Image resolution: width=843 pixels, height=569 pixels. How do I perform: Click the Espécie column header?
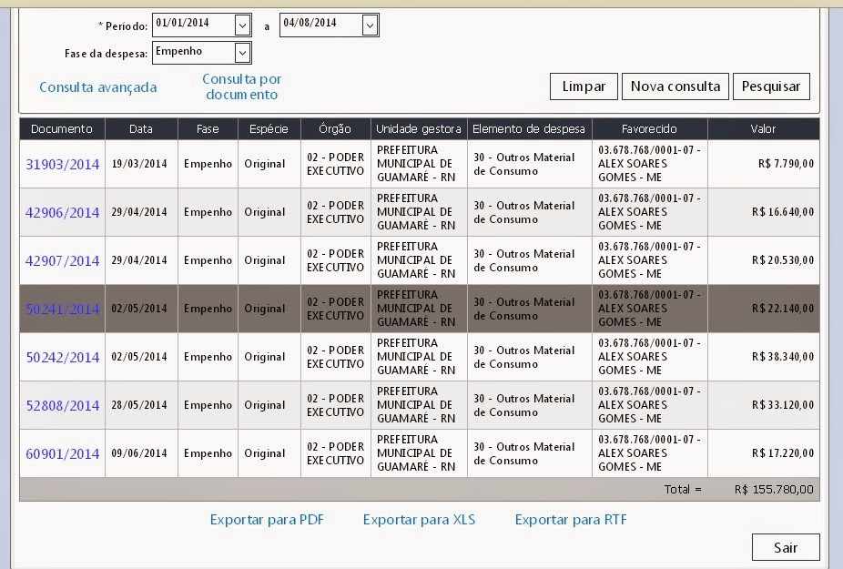coord(269,129)
